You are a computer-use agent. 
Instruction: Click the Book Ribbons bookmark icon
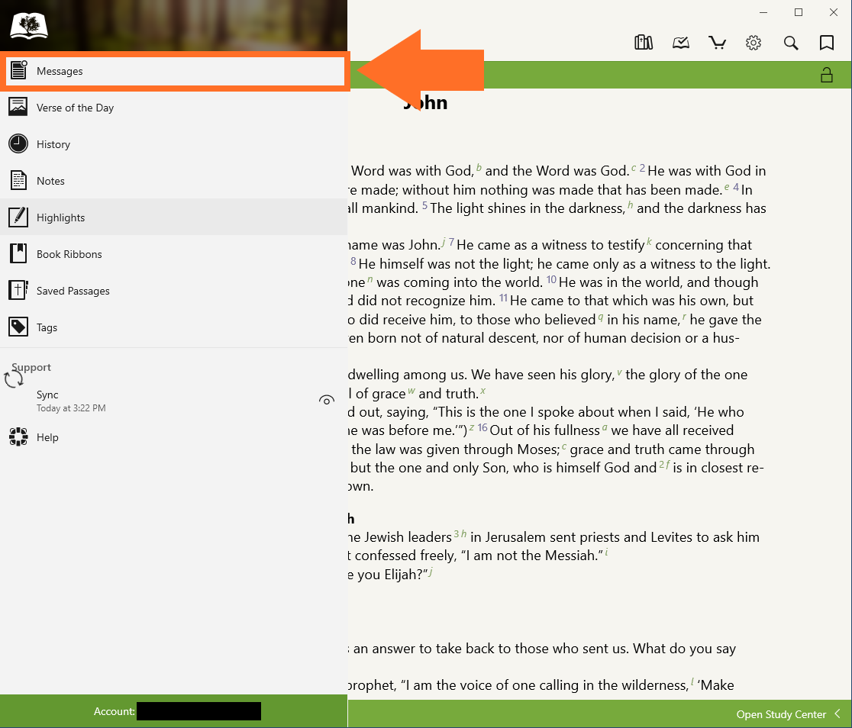(18, 253)
